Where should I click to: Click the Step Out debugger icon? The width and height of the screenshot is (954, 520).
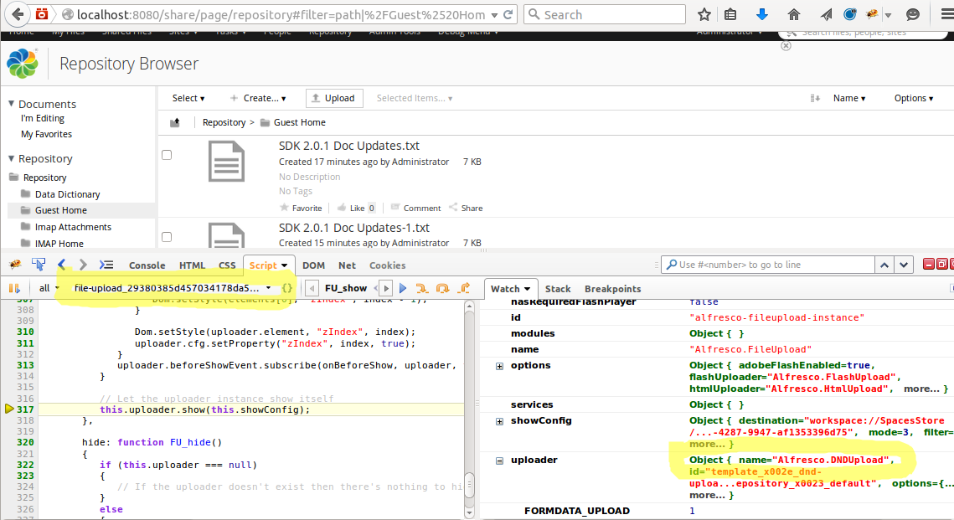[462, 288]
